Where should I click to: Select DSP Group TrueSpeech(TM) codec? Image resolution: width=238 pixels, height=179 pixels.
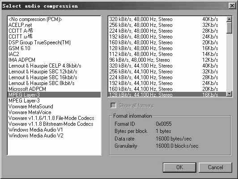click(x=54, y=43)
